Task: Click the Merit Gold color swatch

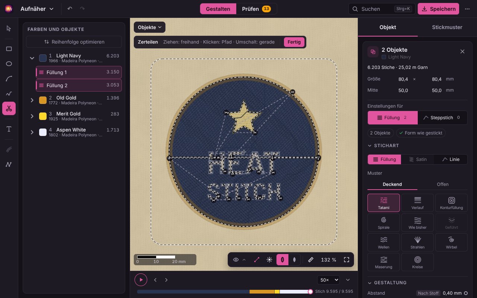Action: tap(43, 116)
